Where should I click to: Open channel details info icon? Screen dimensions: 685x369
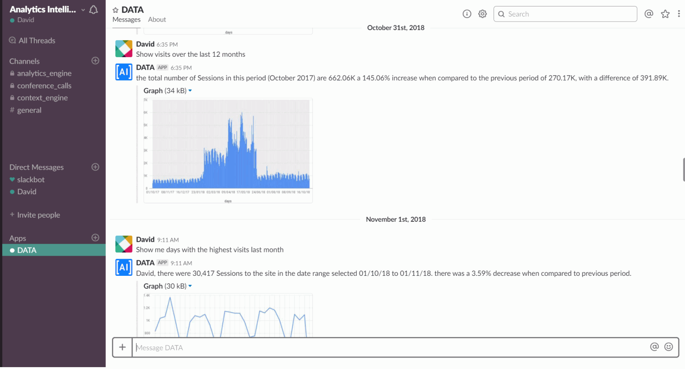tap(467, 14)
